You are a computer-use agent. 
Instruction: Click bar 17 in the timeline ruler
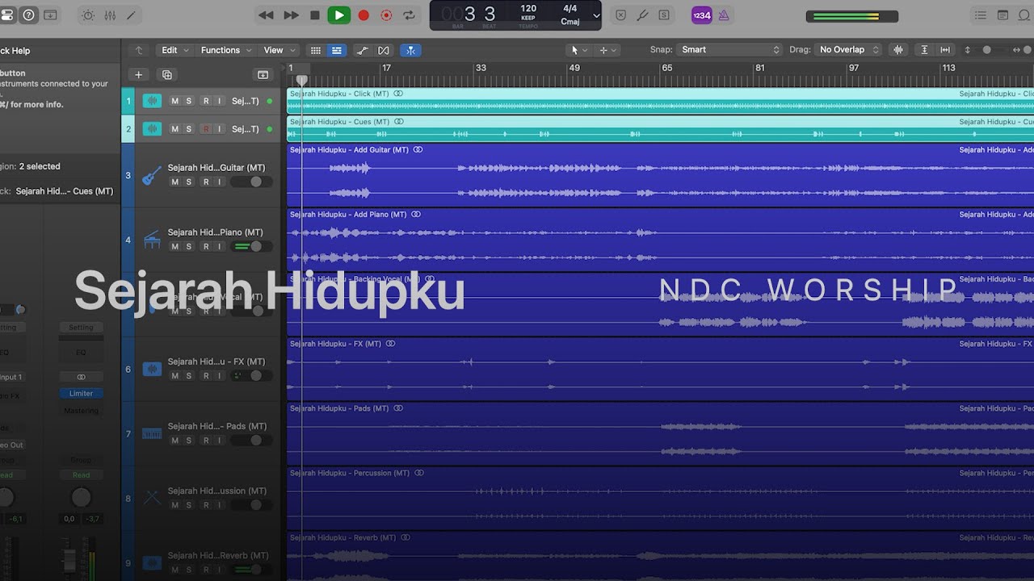[x=386, y=69]
